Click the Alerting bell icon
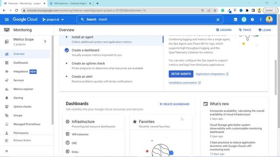280x157 pixels. coord(7,98)
